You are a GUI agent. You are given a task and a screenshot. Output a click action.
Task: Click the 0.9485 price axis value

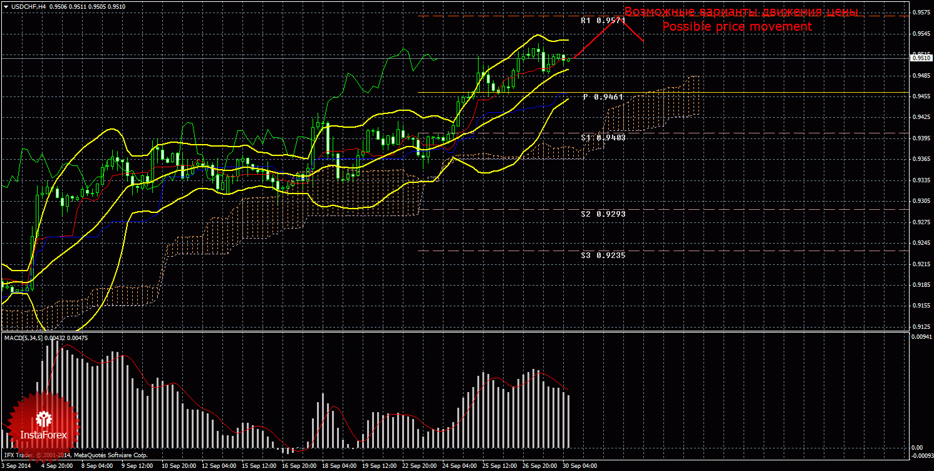point(920,76)
